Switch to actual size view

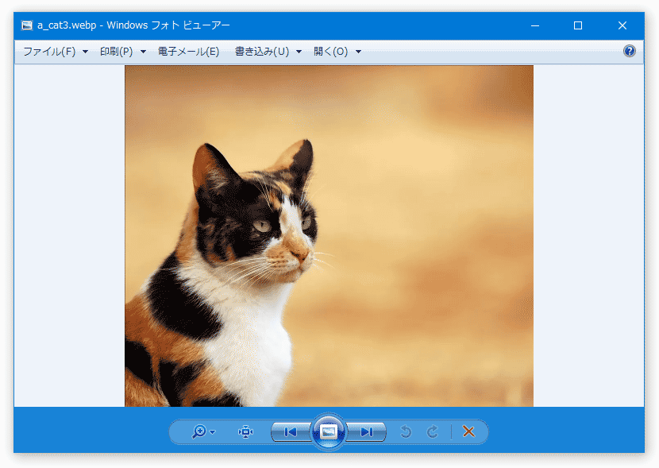point(245,431)
